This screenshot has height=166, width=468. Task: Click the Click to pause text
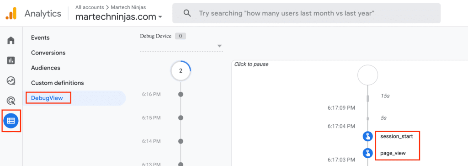click(251, 64)
